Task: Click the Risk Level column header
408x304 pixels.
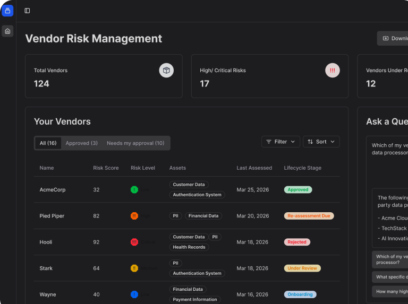Action: coord(142,168)
